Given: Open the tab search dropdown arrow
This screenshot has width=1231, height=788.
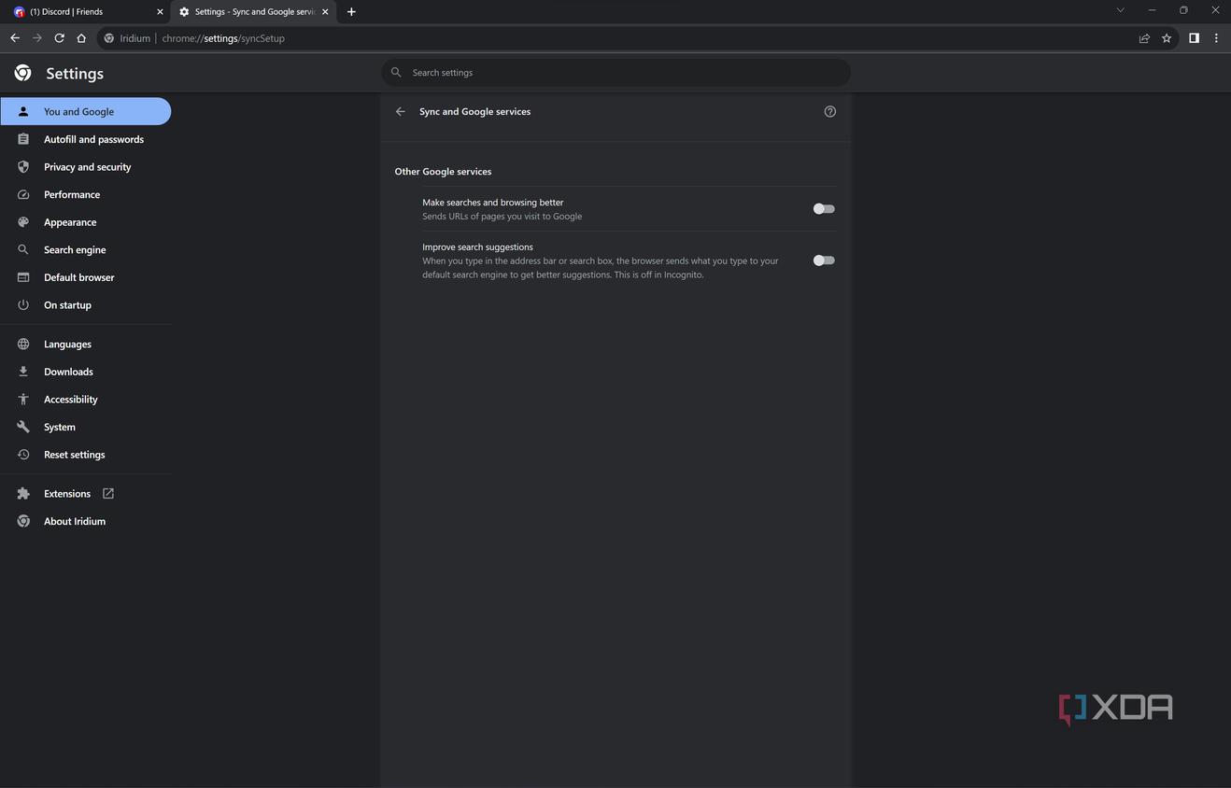Looking at the screenshot, I should pyautogui.click(x=1121, y=10).
